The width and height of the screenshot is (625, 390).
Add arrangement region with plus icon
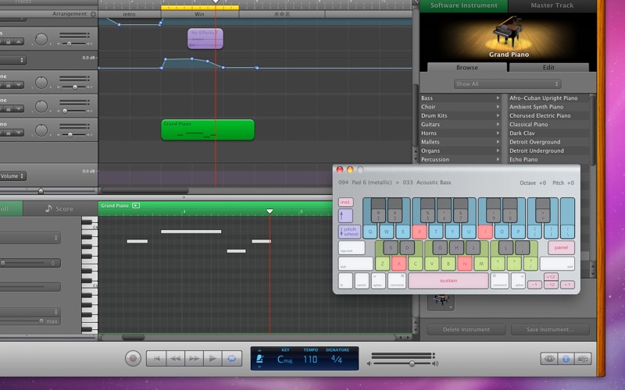(x=94, y=14)
